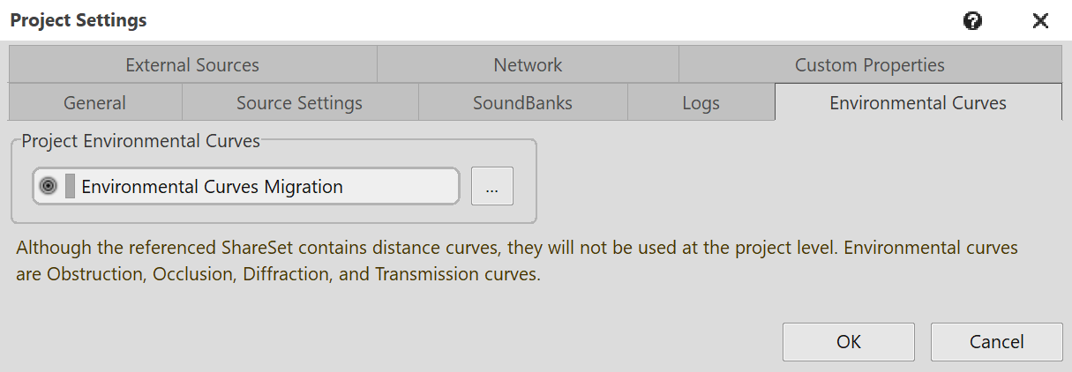The image size is (1072, 372).
Task: Select the Environmental Curves Migration ShareSet field
Action: pyautogui.click(x=265, y=186)
